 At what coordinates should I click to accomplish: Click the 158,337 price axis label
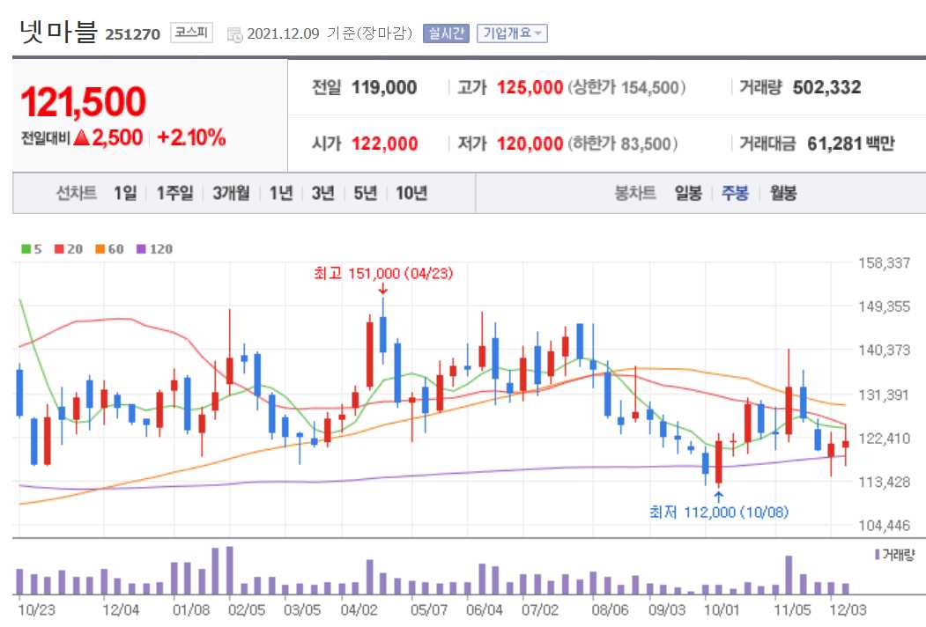[x=884, y=262]
